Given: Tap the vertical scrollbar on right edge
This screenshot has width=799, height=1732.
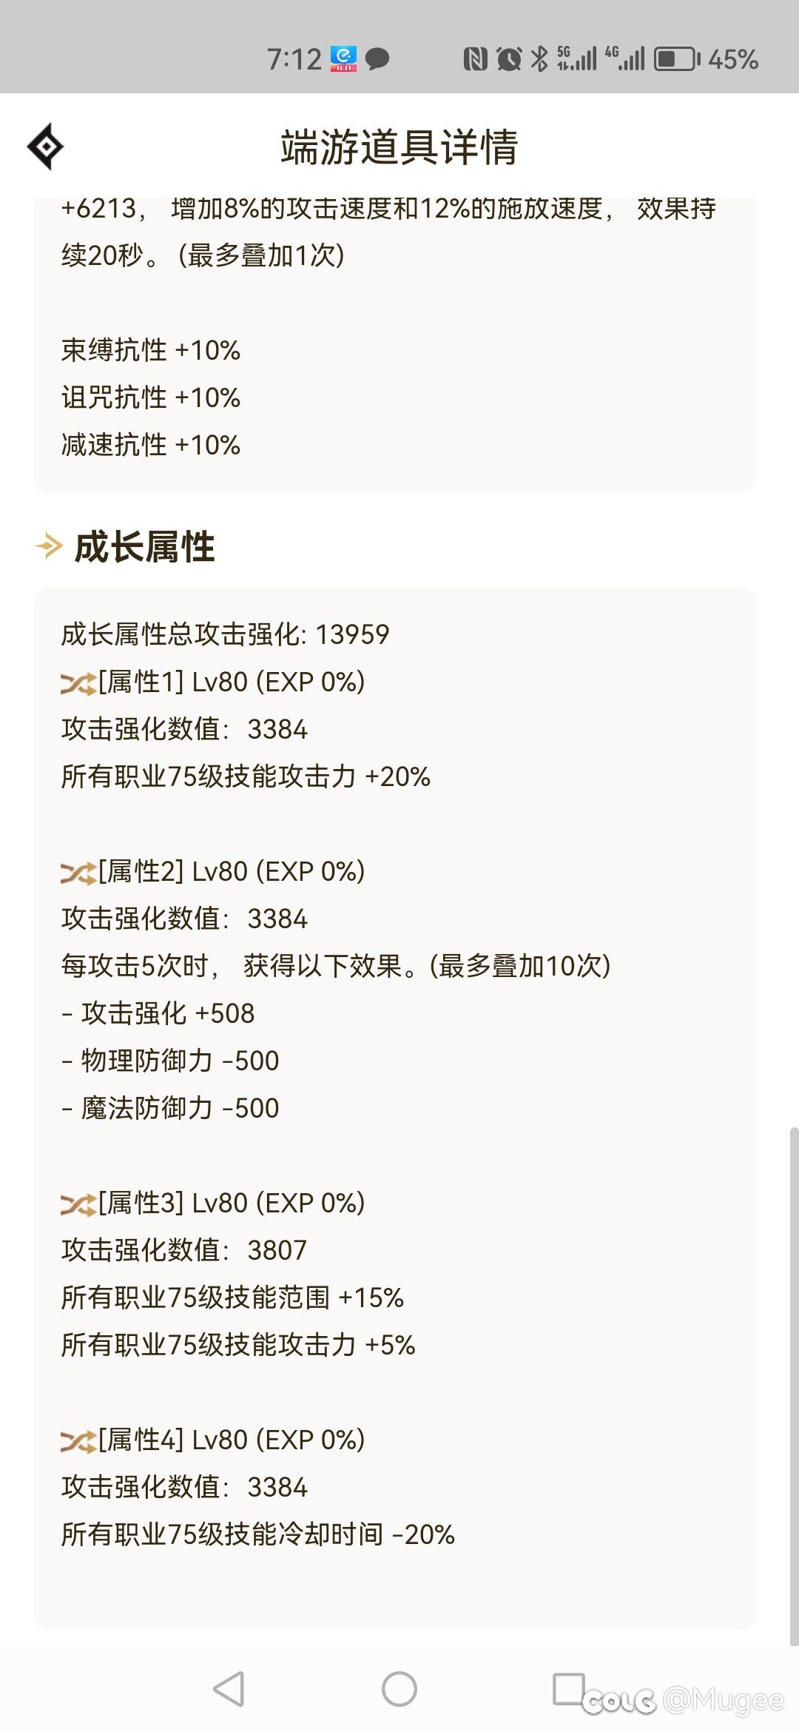Looking at the screenshot, I should pos(794,1386).
